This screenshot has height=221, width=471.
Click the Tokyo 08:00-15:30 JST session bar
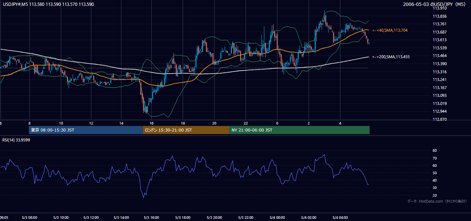[x=86, y=130]
